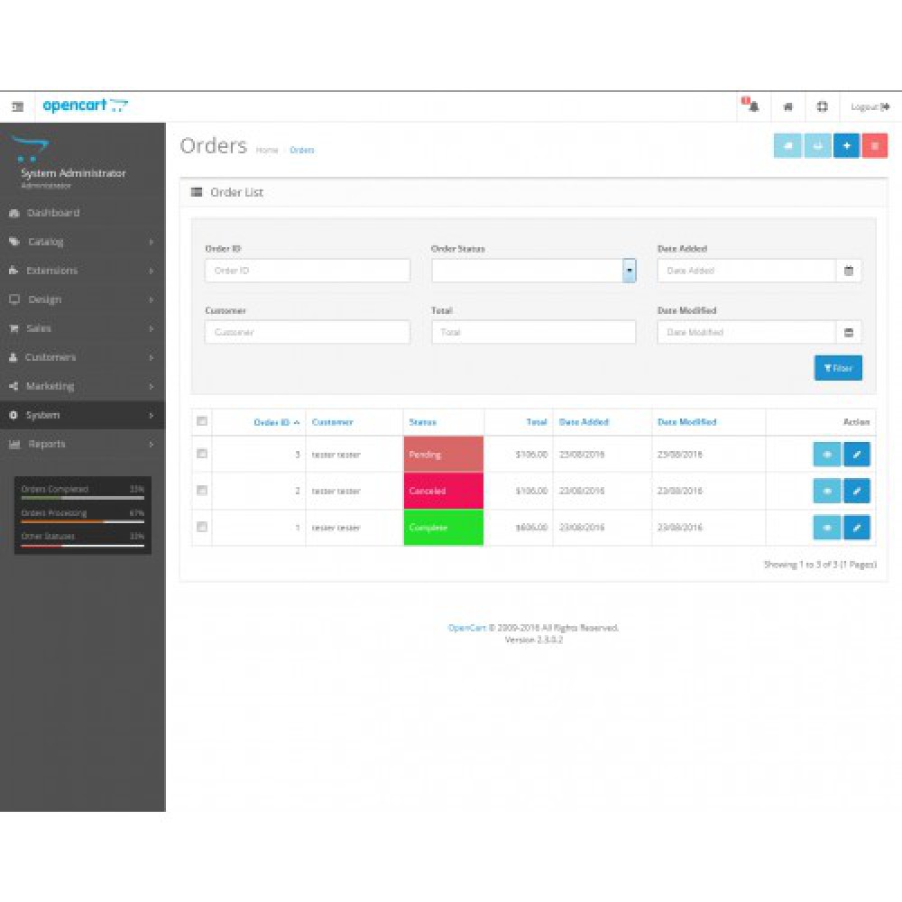Image resolution: width=902 pixels, height=902 pixels.
Task: Open the Reports menu in sidebar
Action: click(x=81, y=444)
